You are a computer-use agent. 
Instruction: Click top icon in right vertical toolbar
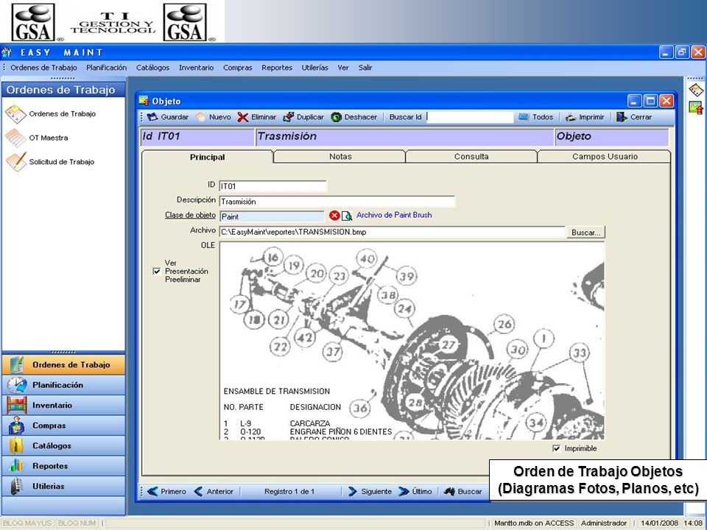click(696, 90)
